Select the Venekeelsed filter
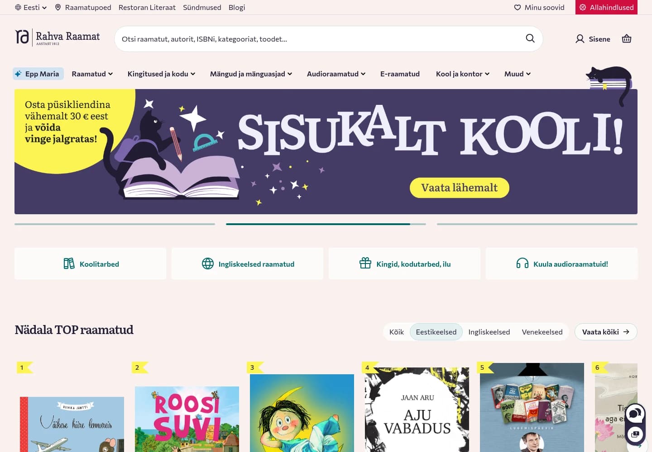Viewport: 652px width, 452px height. 542,332
